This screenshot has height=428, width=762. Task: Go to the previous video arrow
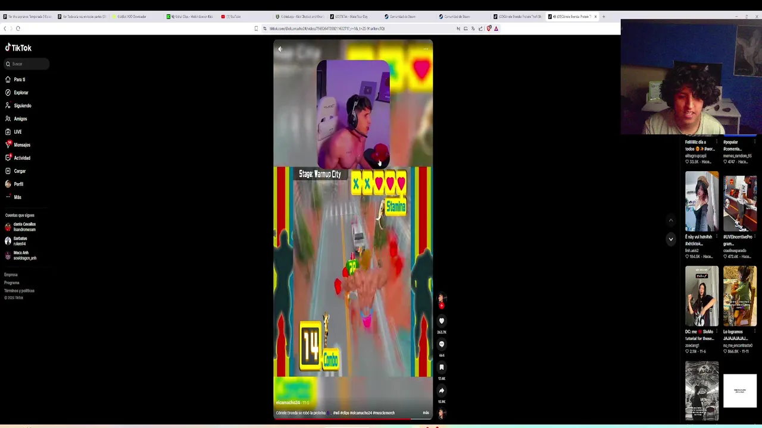[x=671, y=220]
